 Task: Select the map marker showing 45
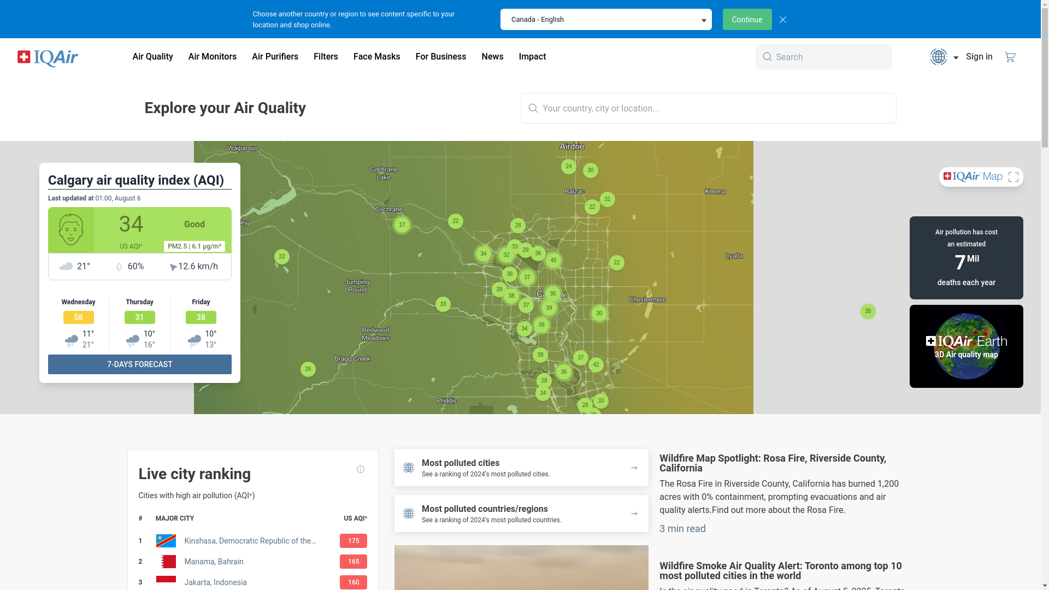[553, 261]
